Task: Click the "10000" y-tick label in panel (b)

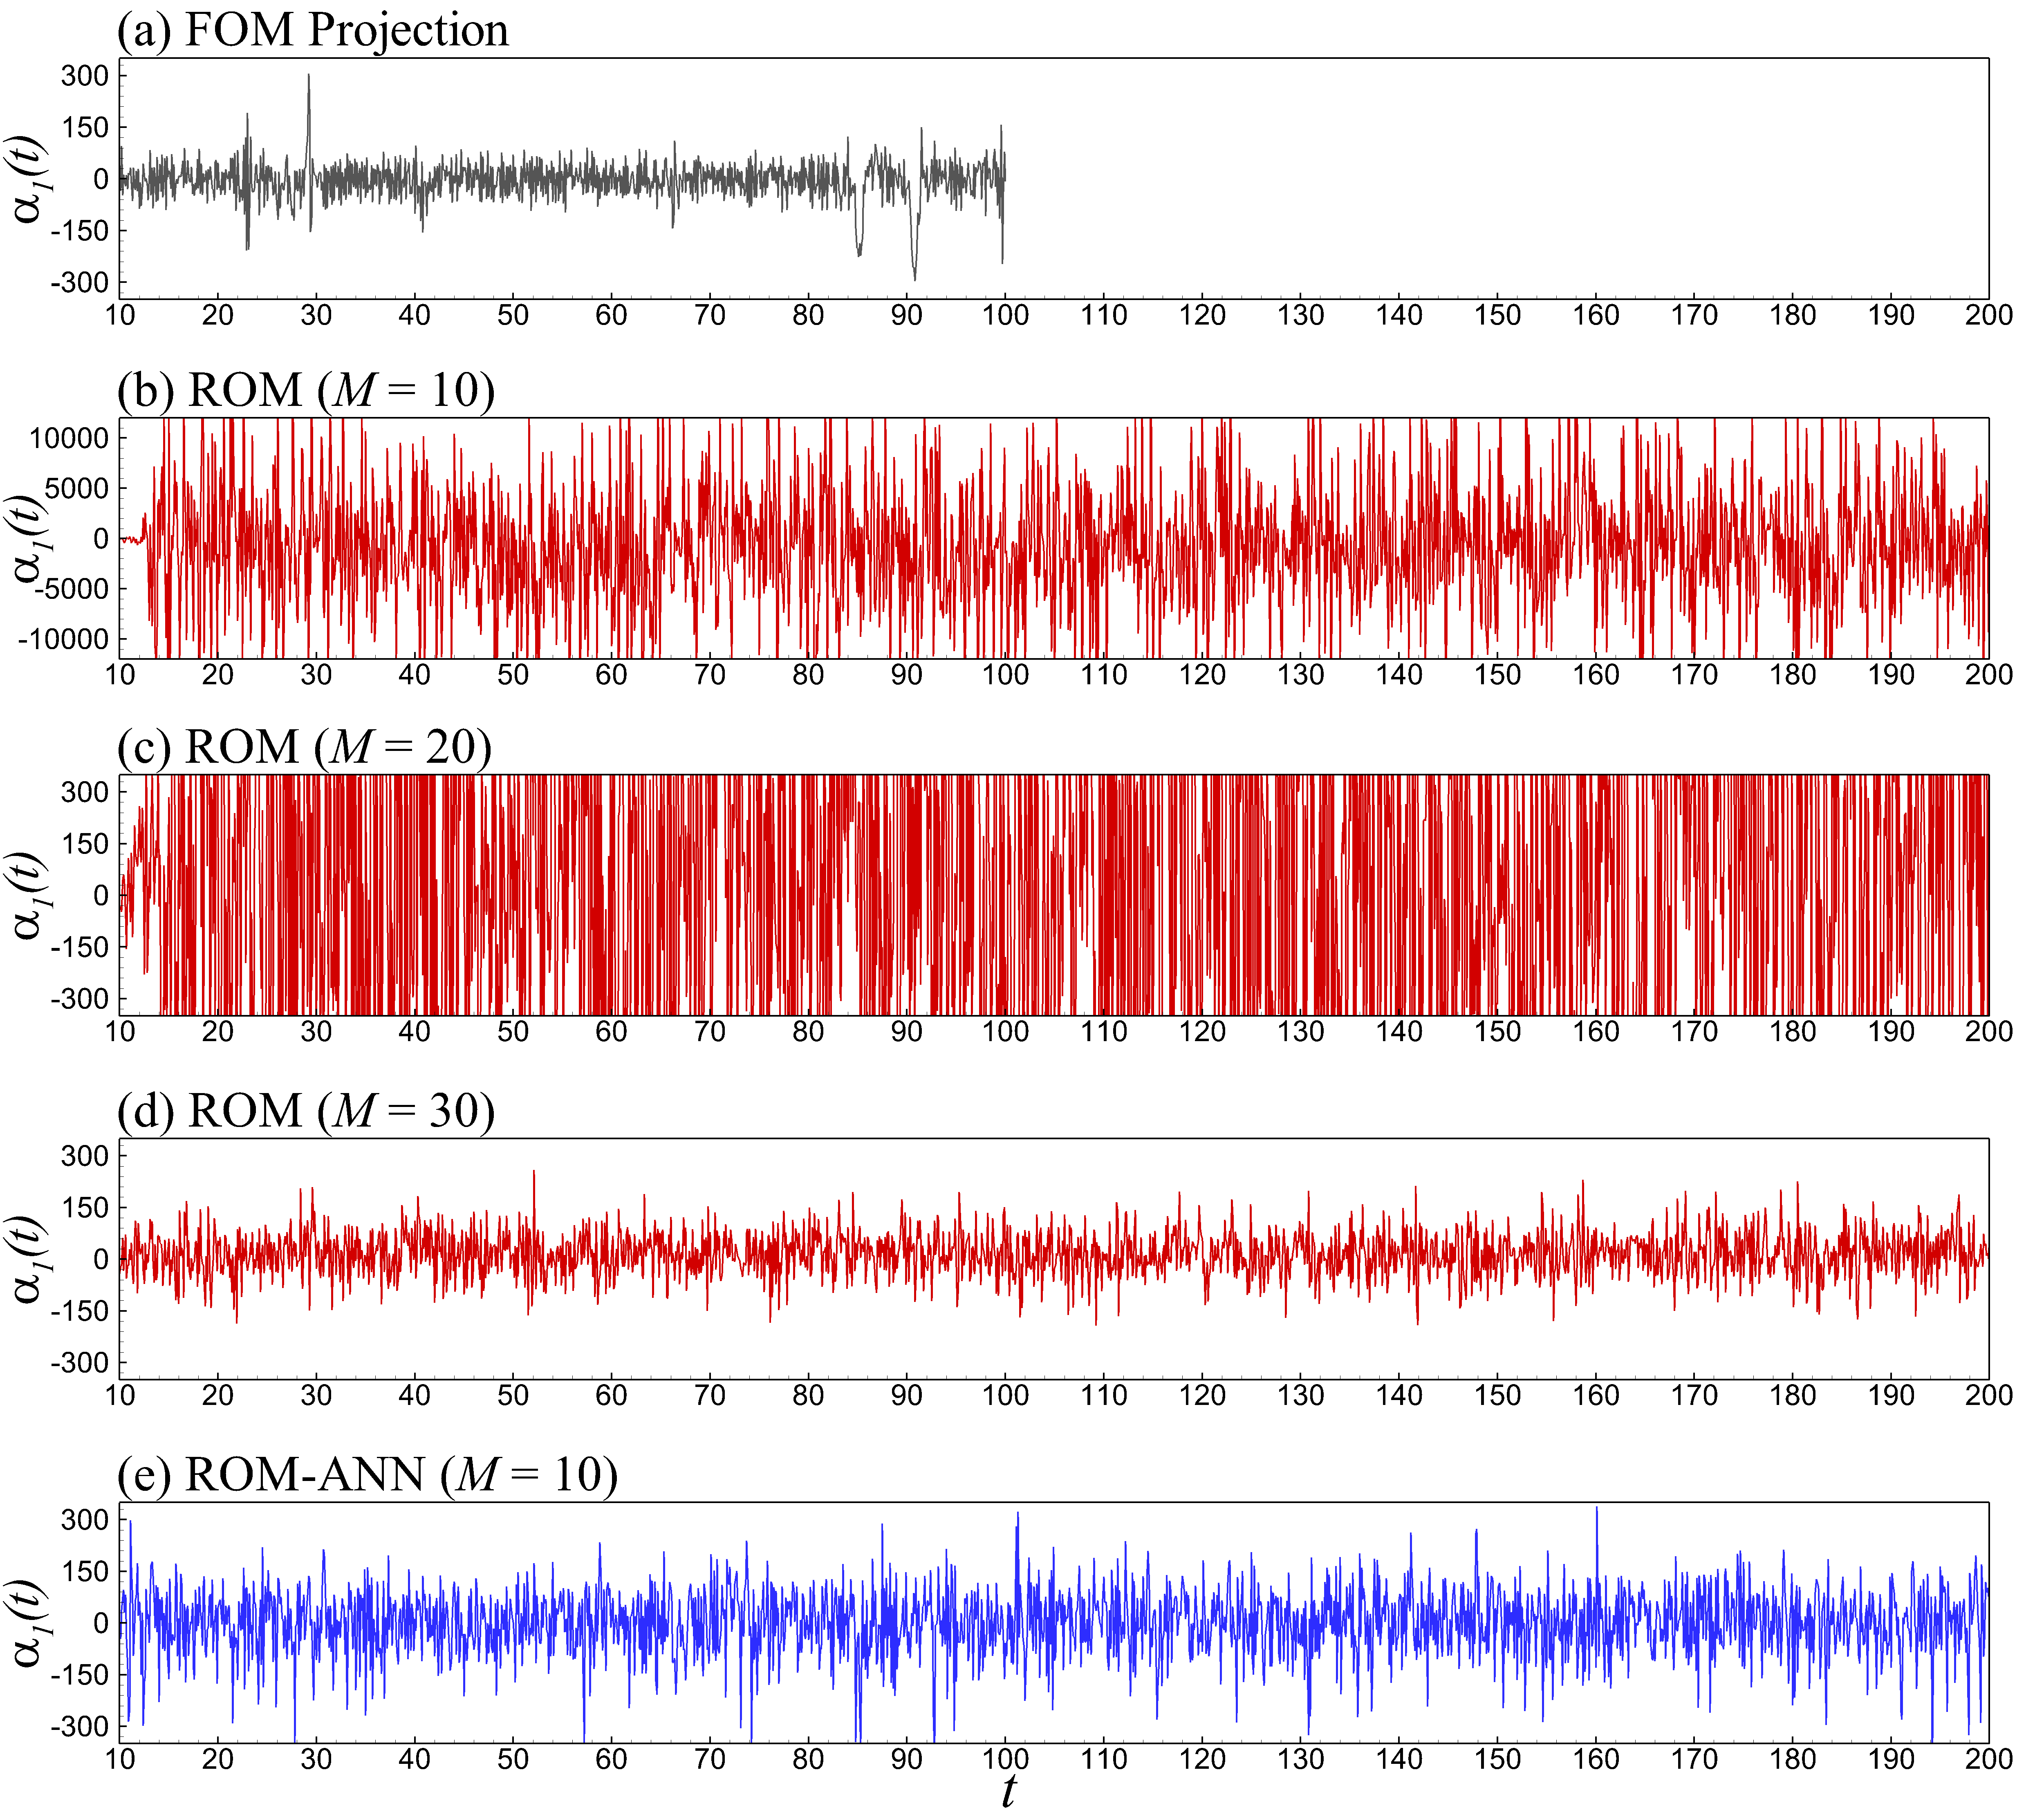Action: tap(69, 438)
